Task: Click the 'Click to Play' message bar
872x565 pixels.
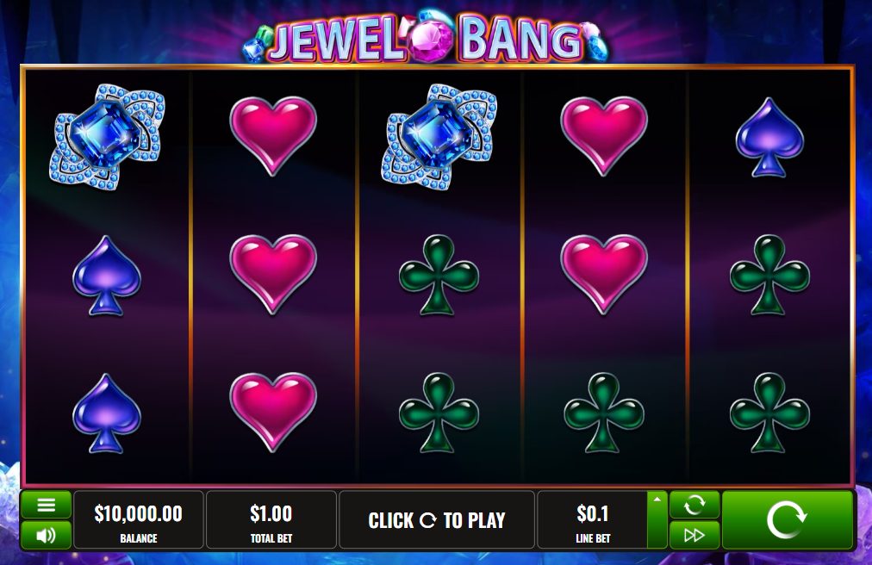Action: [x=437, y=520]
